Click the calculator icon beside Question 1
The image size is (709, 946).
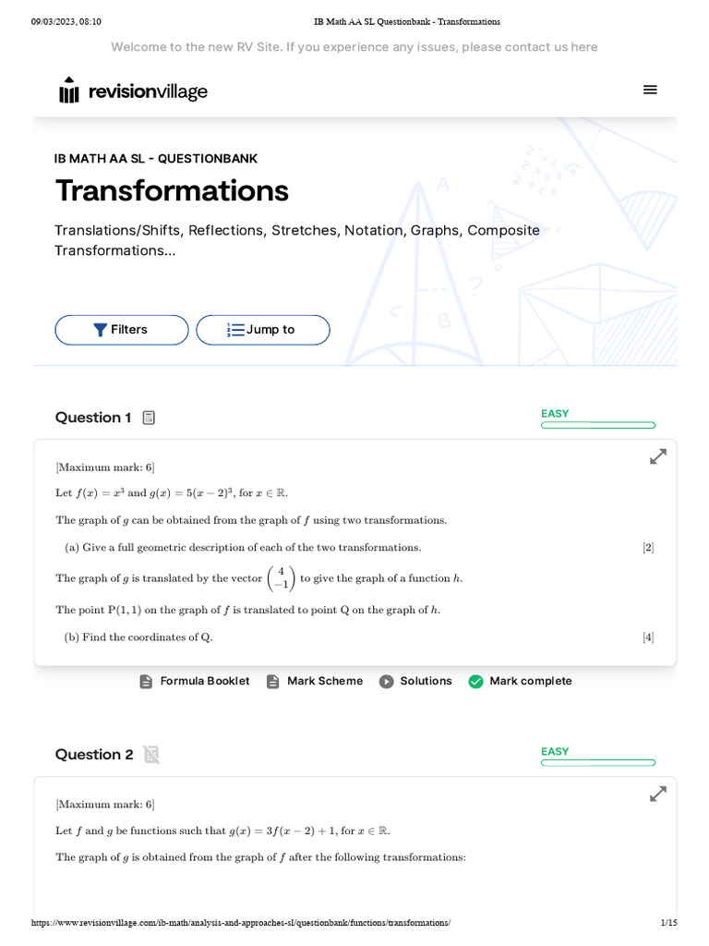(x=150, y=418)
